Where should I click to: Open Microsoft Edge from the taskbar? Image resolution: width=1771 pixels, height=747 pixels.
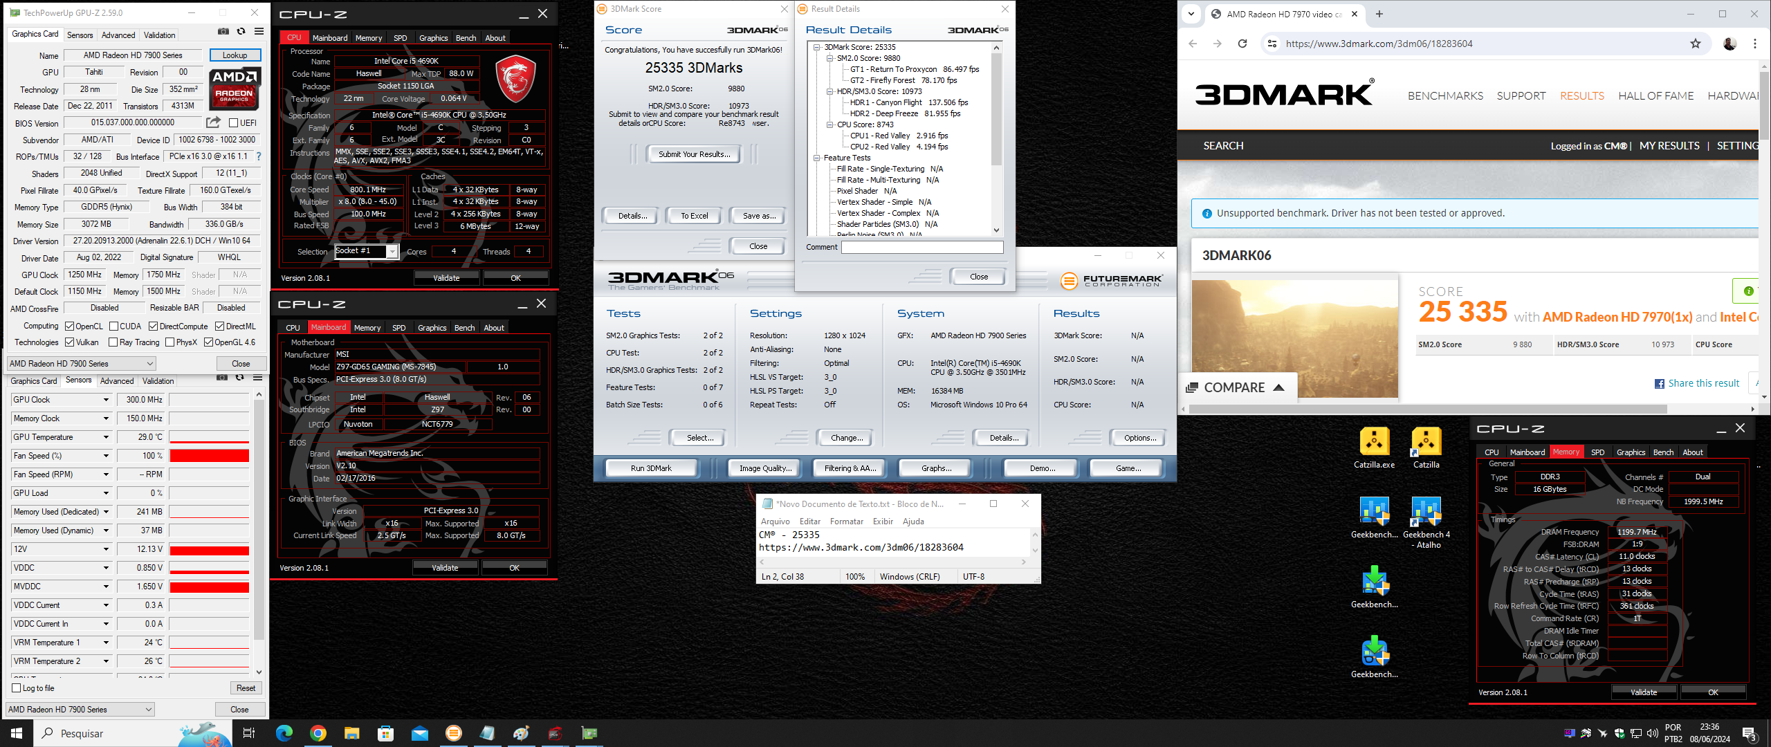(x=284, y=733)
